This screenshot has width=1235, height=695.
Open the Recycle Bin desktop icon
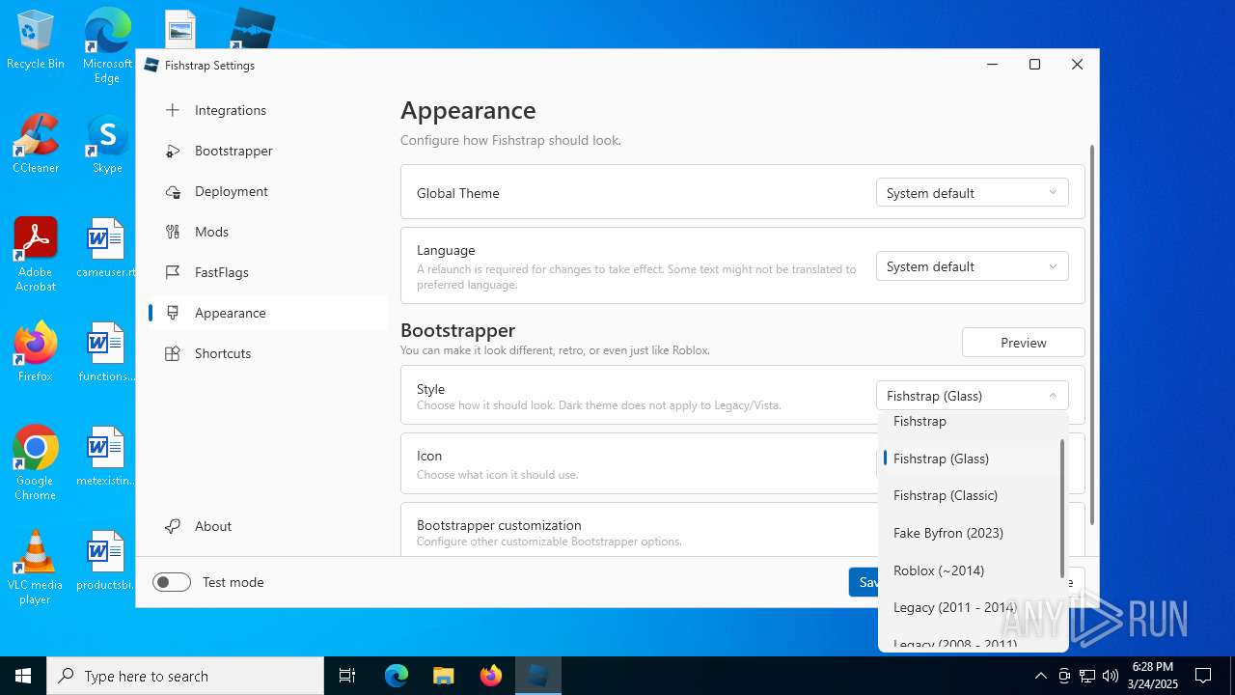(36, 41)
